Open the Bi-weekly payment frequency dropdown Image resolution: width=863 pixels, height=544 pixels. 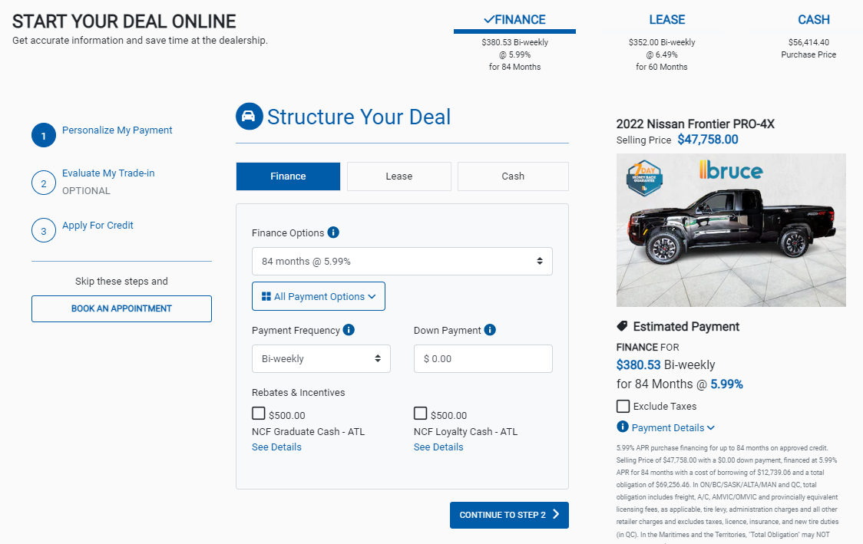321,359
